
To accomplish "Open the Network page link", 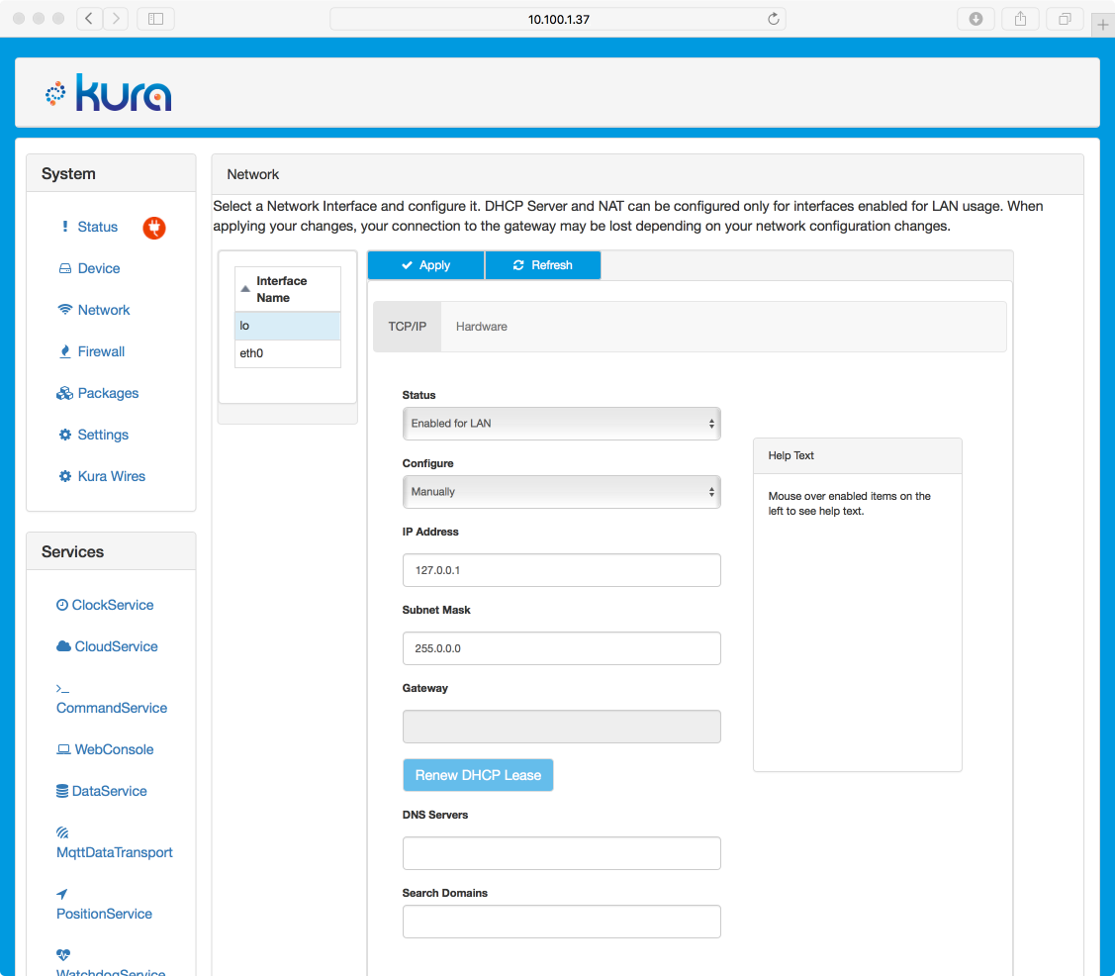I will click(x=104, y=310).
